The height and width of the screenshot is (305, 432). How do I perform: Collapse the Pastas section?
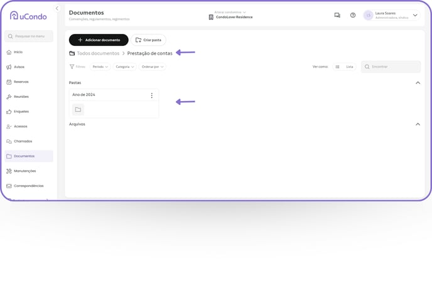pyautogui.click(x=418, y=83)
